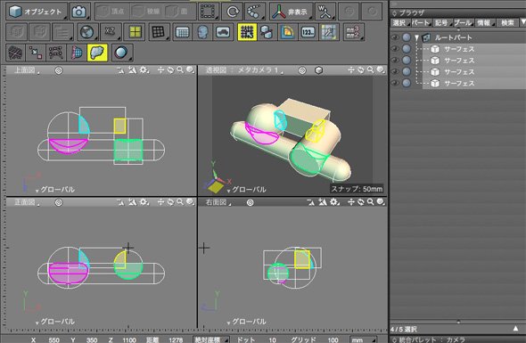Click the W axis work-plane icon
Viewport: 526px width, 343px height.
click(x=325, y=12)
